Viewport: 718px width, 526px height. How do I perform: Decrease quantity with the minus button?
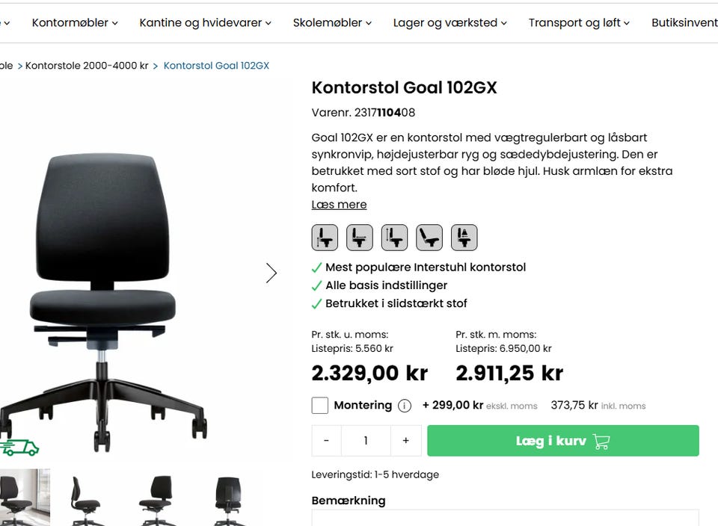[326, 441]
